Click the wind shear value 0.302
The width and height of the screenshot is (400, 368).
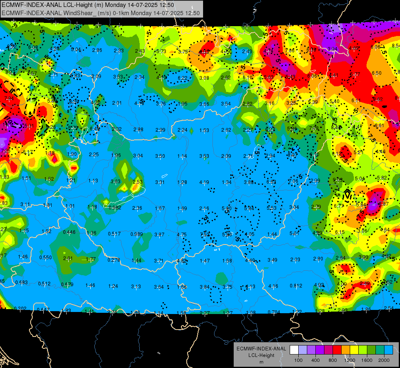pyautogui.click(x=20, y=308)
